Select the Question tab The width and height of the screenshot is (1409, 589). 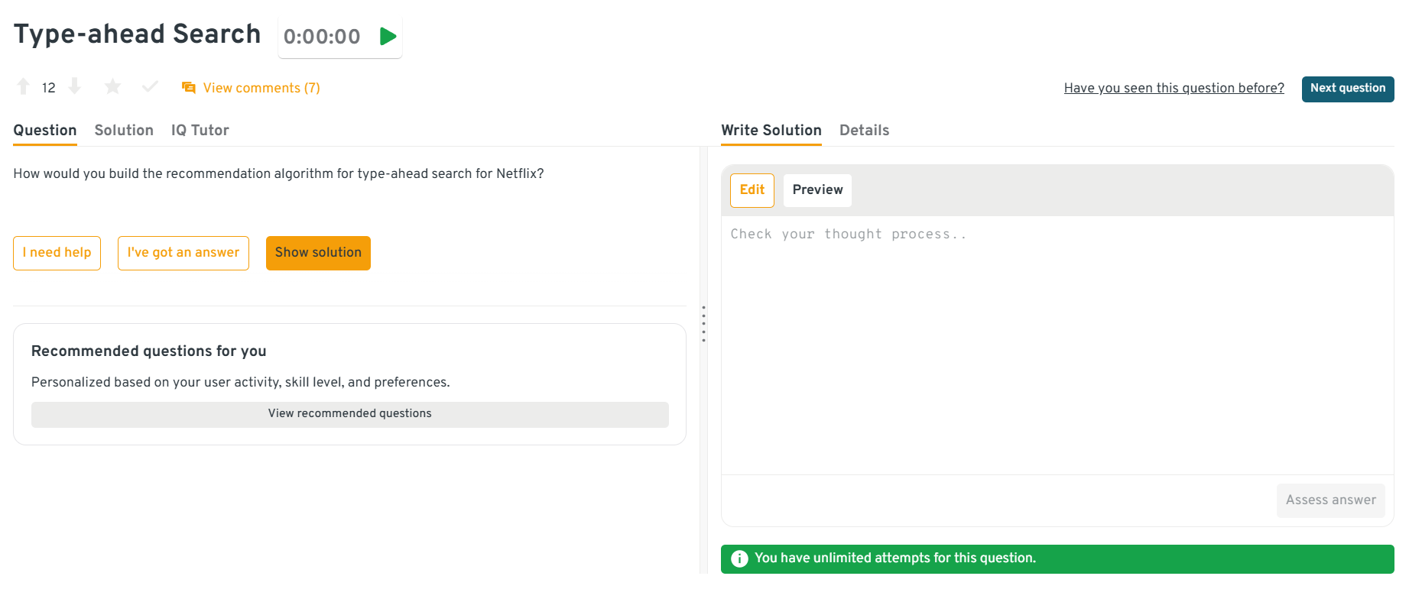pos(45,130)
